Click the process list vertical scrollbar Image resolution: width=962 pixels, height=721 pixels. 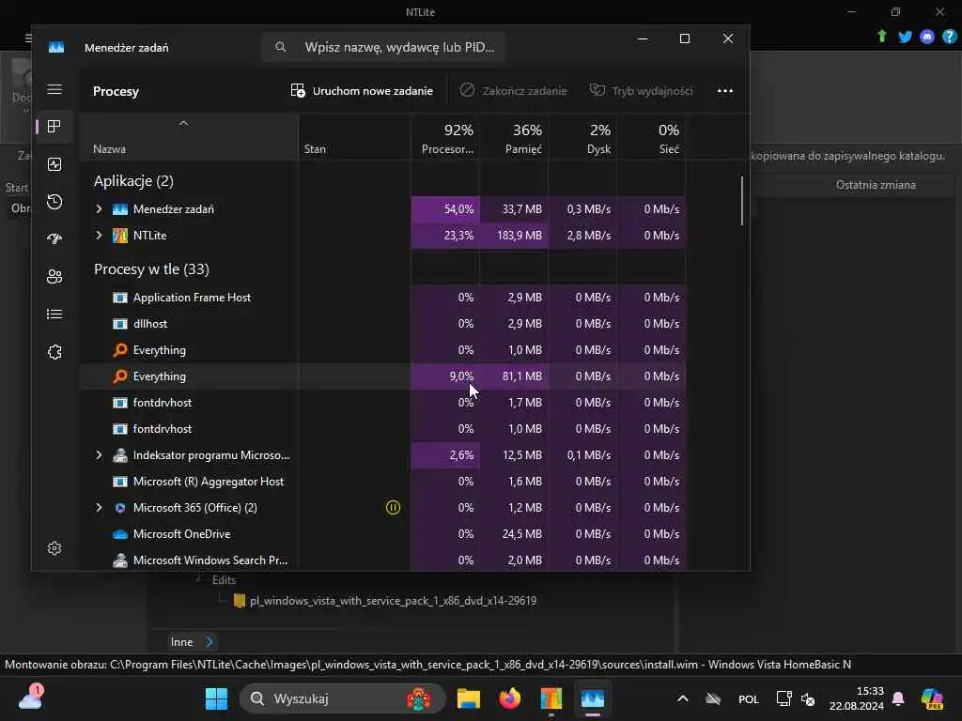coord(742,201)
